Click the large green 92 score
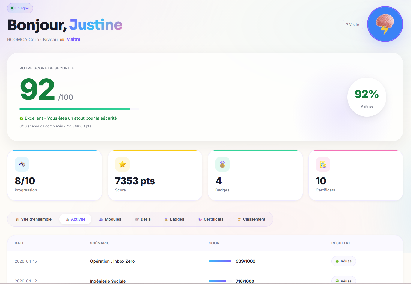The width and height of the screenshot is (411, 284). 37,89
